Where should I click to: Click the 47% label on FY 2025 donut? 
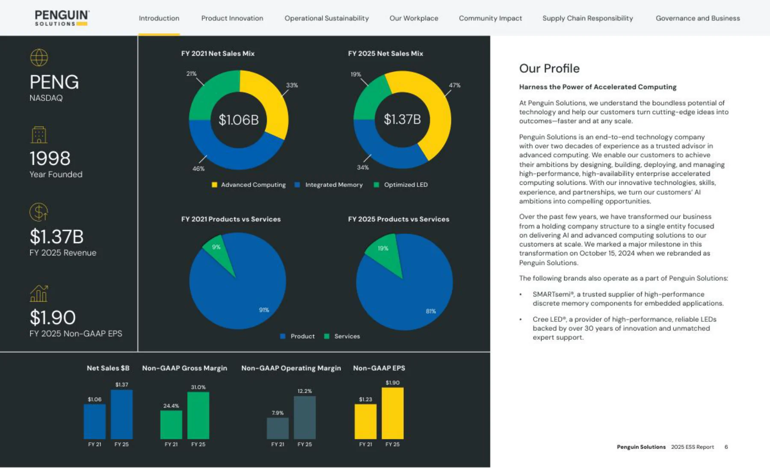click(x=455, y=85)
